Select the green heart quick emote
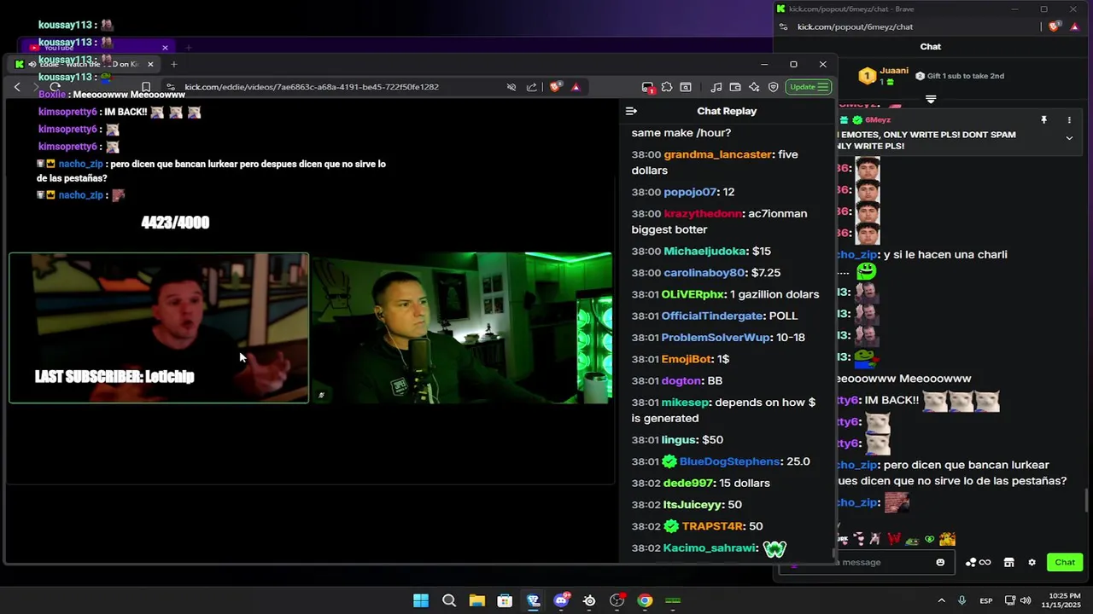The height and width of the screenshot is (614, 1093). [x=930, y=539]
